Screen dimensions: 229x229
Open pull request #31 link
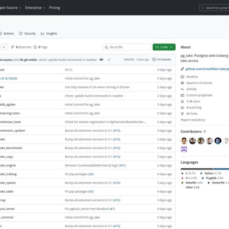[123, 165]
